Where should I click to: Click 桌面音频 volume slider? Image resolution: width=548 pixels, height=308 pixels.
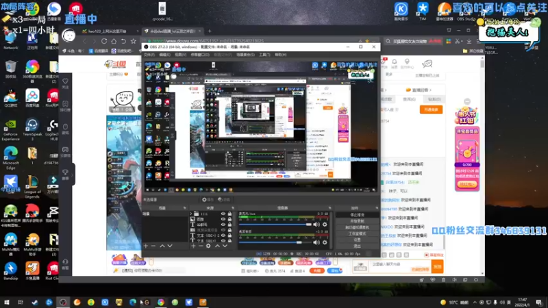[275, 242]
